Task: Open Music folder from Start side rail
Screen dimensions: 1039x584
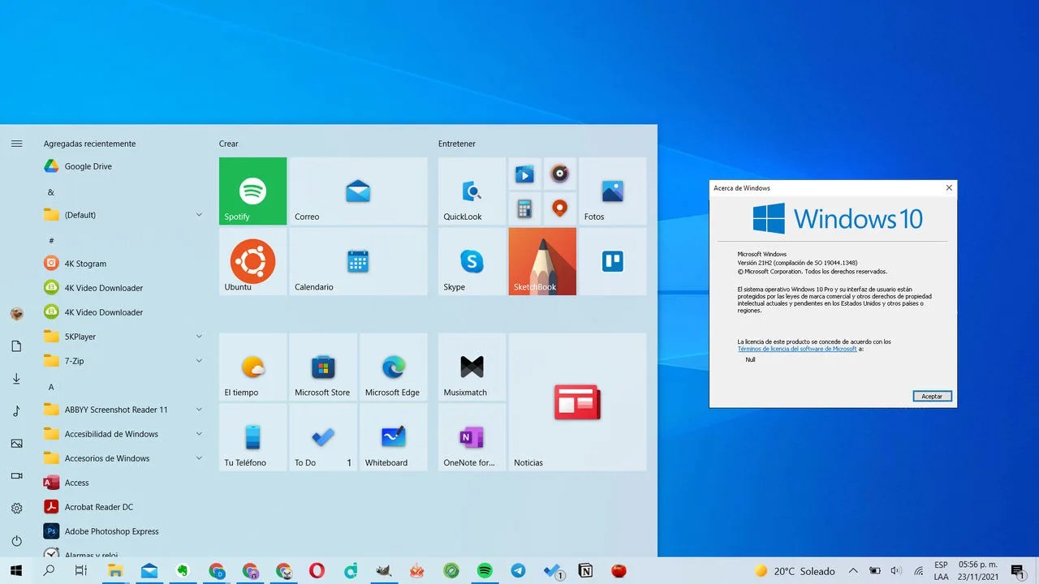Action: point(16,411)
